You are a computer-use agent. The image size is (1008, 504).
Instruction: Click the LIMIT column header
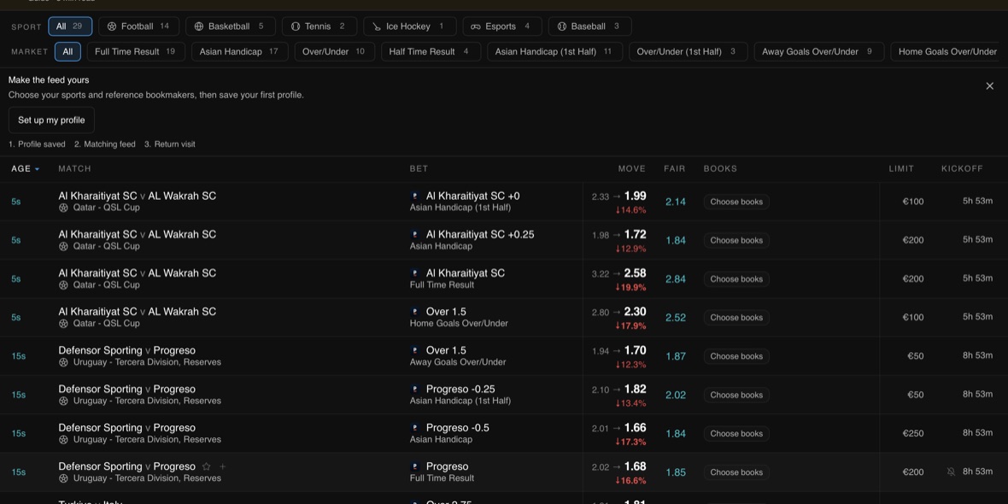tap(901, 168)
